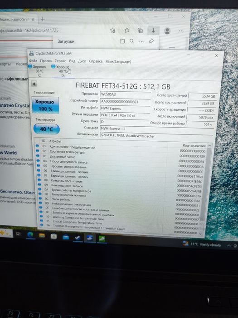The height and width of the screenshot is (318, 238).
Task: Open the Файл menu in CrystalDiskInfo
Action: pyautogui.click(x=33, y=60)
